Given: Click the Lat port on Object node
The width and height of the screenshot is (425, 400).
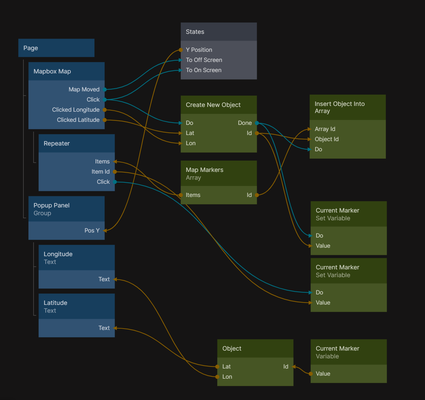Looking at the screenshot, I should (x=217, y=367).
